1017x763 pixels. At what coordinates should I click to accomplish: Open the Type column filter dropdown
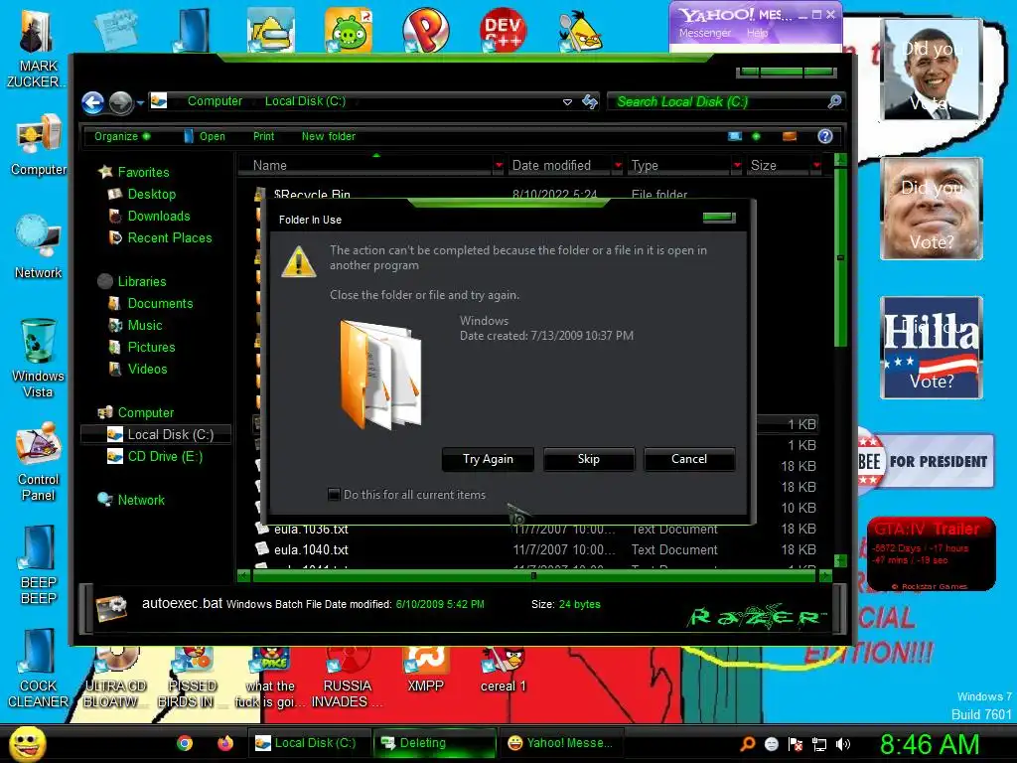(x=737, y=166)
